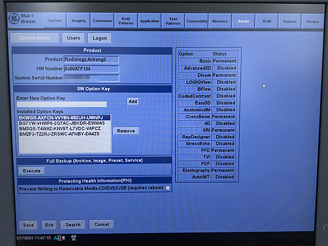Click the StressEcho option row
The width and height of the screenshot is (328, 246).
[x=206, y=143]
